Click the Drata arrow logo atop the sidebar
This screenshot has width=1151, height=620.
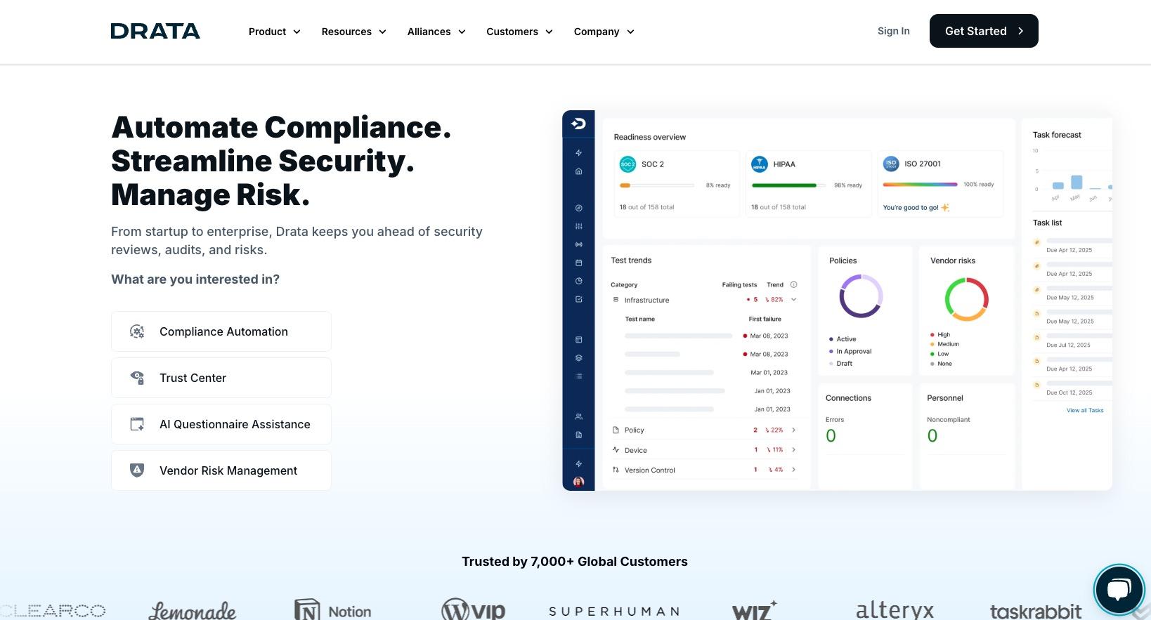578,124
